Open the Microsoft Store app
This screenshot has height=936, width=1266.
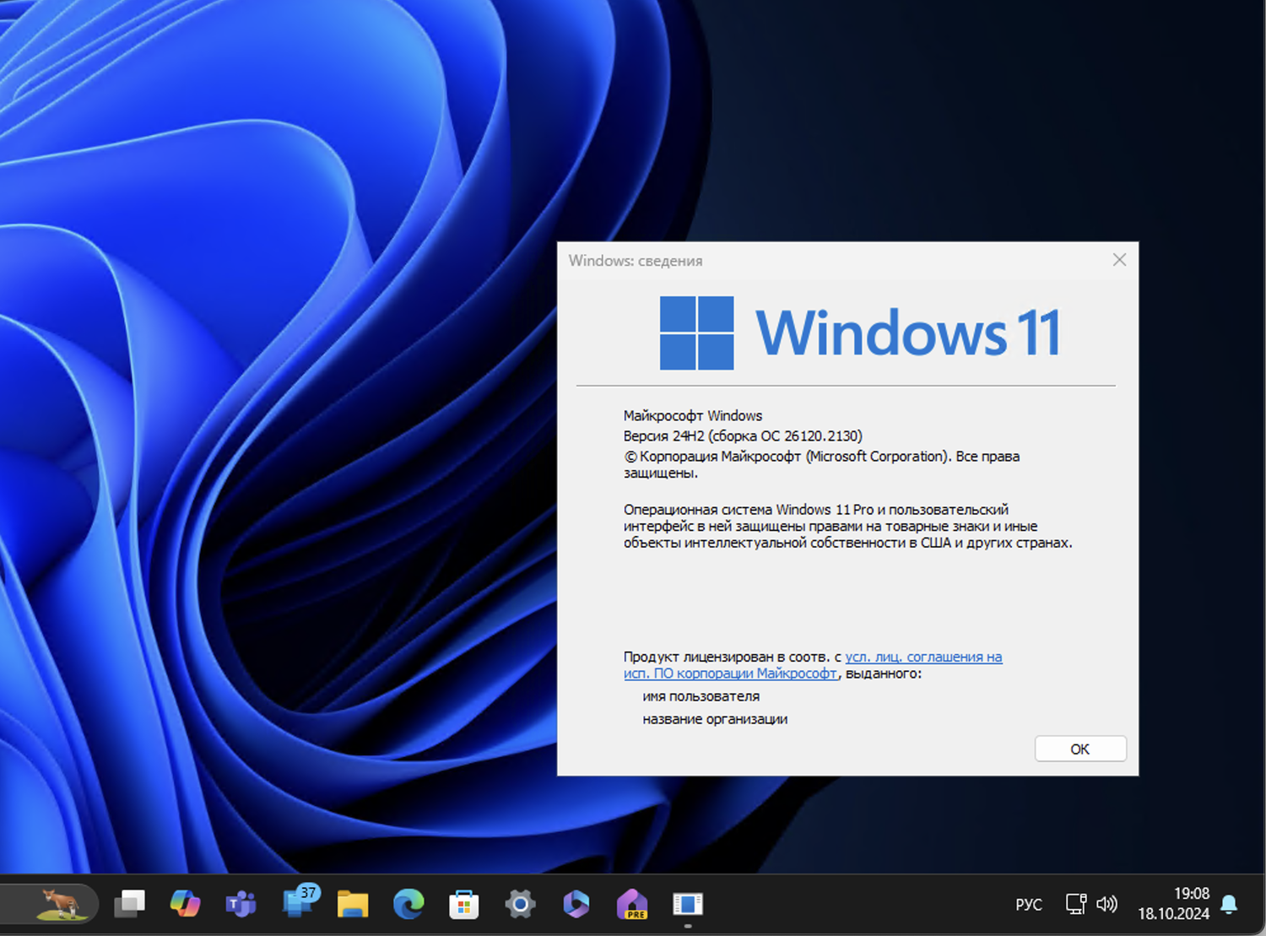point(465,904)
